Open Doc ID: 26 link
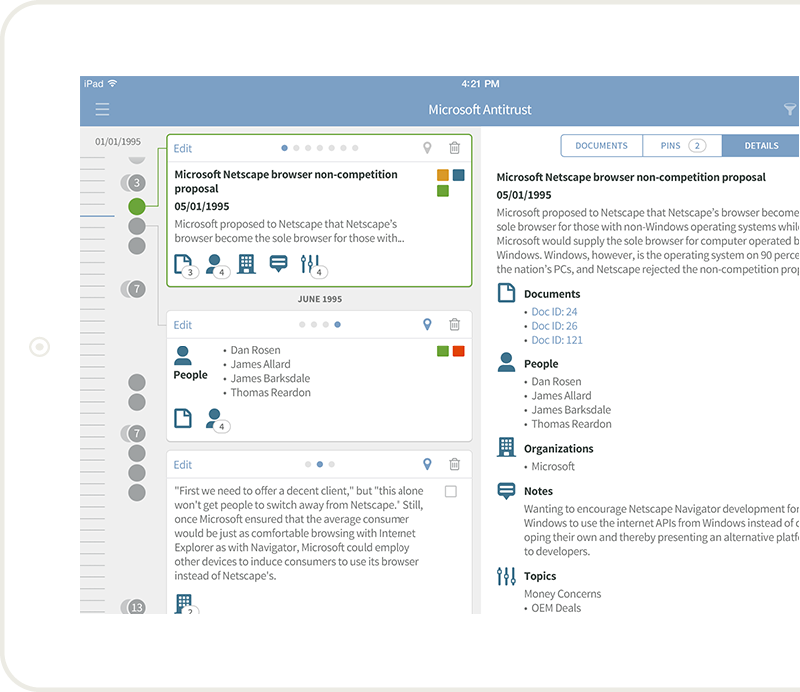This screenshot has height=692, width=800. (554, 326)
